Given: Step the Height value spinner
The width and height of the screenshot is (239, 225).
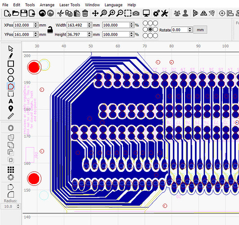Looking at the screenshot, I should [89, 35].
